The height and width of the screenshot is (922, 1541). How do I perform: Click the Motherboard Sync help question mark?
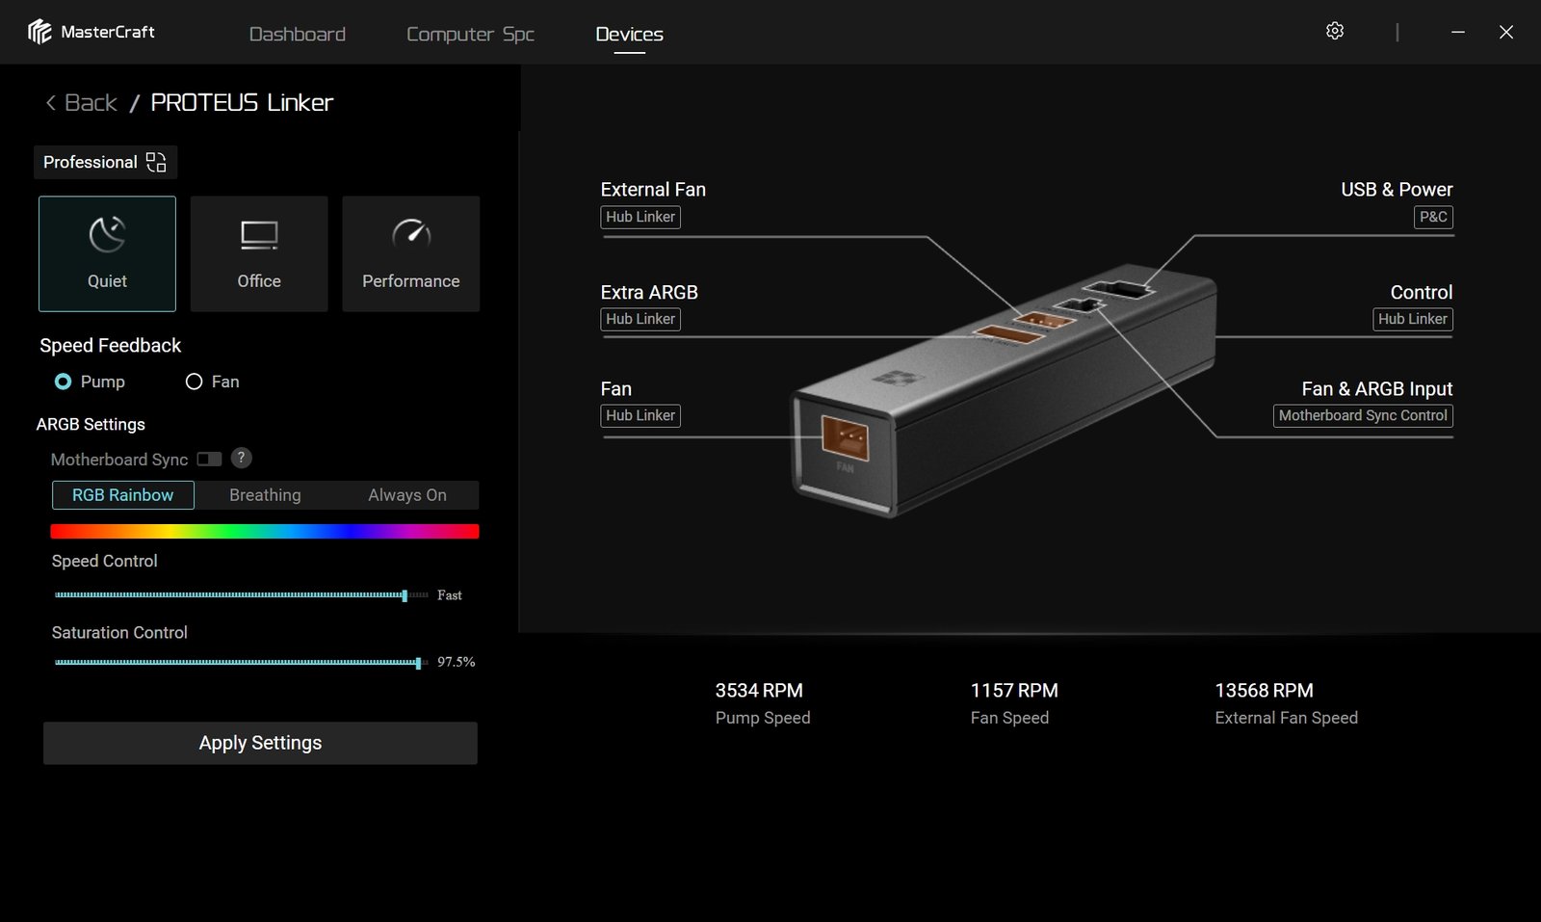coord(242,459)
